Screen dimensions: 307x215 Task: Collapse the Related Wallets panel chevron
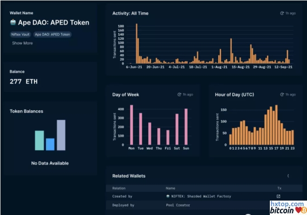point(288,176)
